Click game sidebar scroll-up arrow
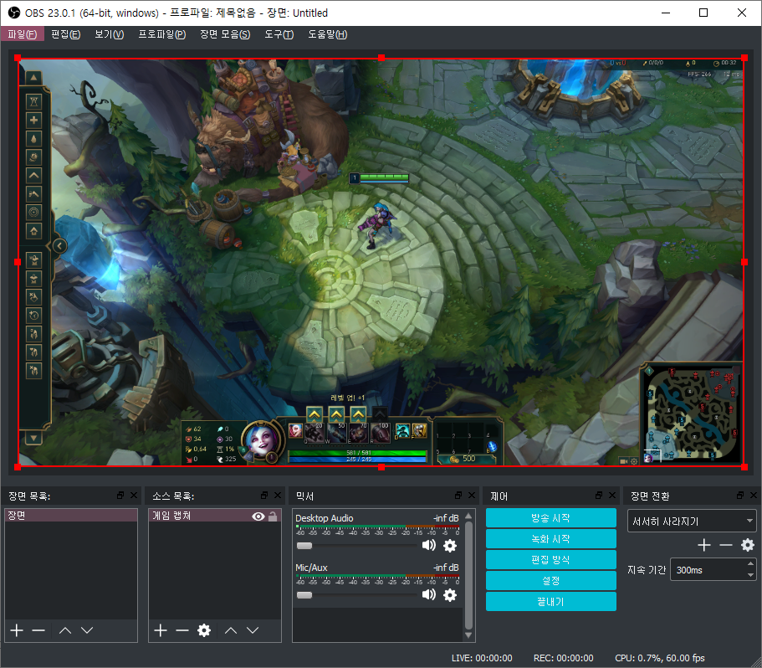This screenshot has width=762, height=668. (x=33, y=77)
